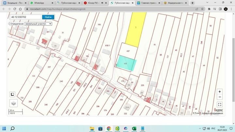Toggle fullscreen map view icon
This screenshot has height=132, width=235.
pyautogui.click(x=220, y=105)
